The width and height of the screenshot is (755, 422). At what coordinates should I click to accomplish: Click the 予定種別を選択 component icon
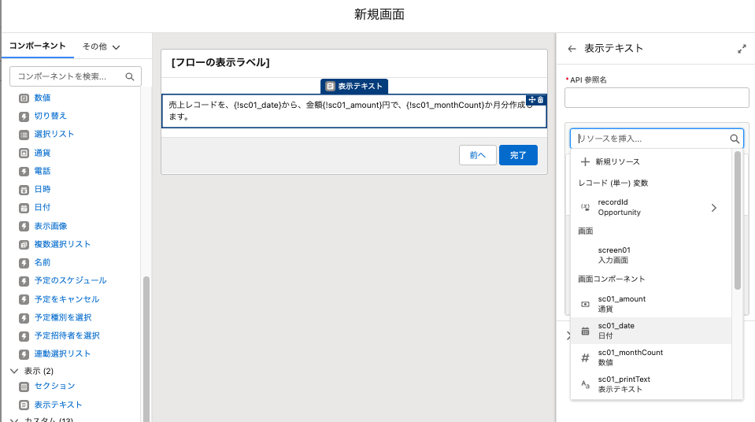click(24, 318)
